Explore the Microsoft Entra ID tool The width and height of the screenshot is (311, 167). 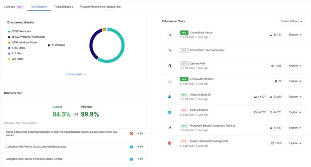[x=295, y=97]
